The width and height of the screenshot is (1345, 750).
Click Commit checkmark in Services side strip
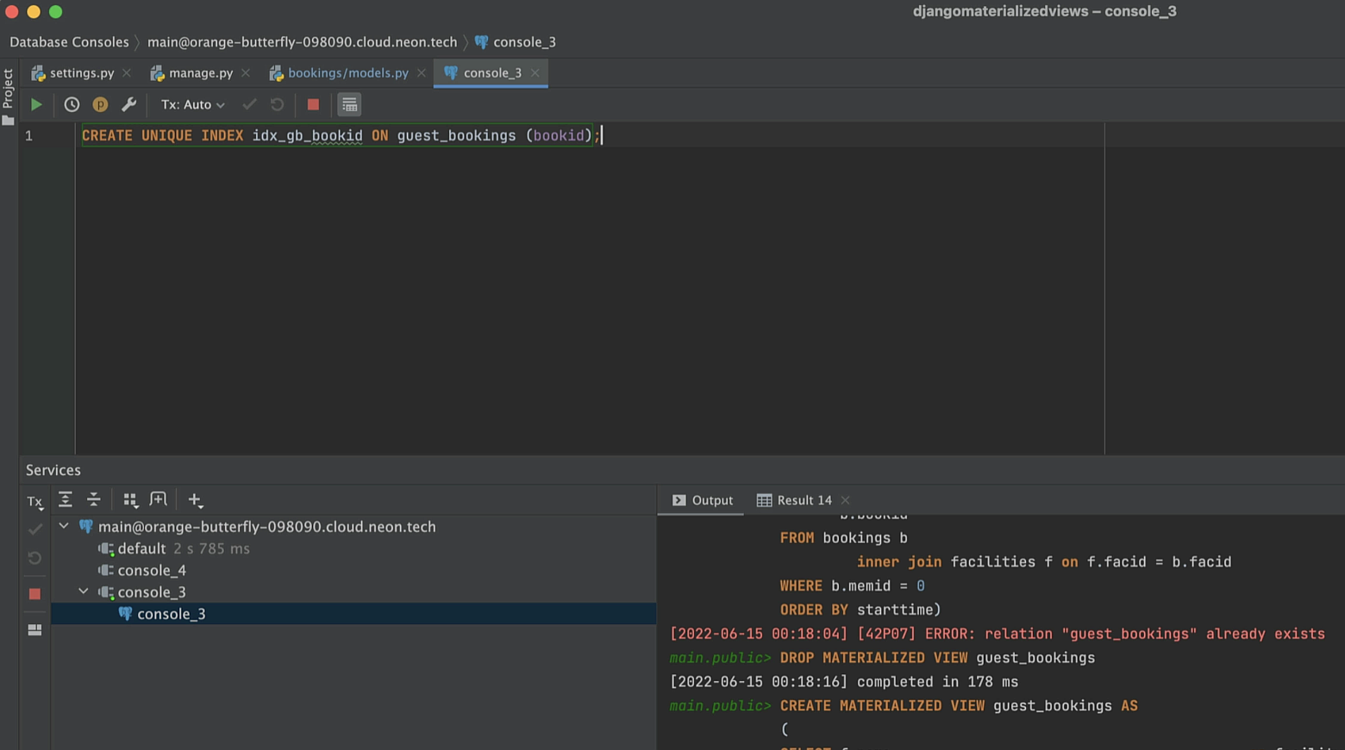click(34, 528)
